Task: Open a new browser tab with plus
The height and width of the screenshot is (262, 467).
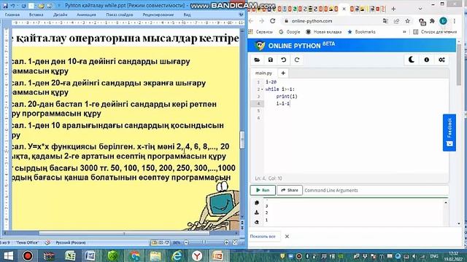Action: [x=393, y=9]
